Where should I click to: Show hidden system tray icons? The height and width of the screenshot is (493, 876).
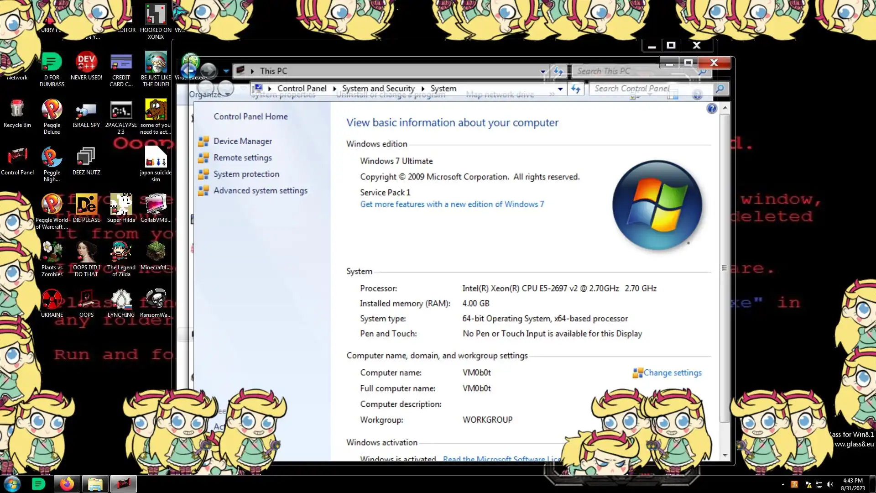pyautogui.click(x=783, y=484)
